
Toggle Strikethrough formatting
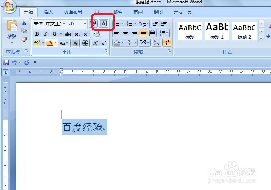point(68,34)
